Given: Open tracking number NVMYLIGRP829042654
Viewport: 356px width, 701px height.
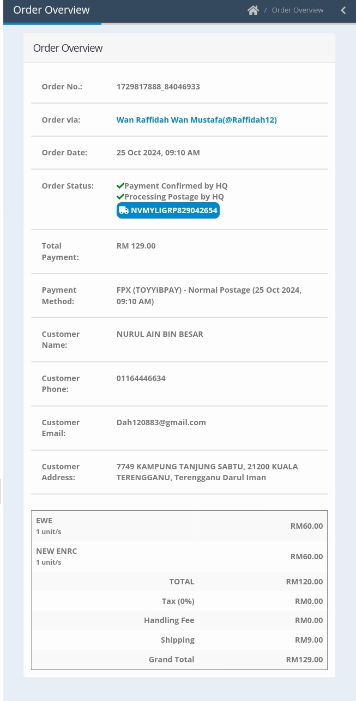Looking at the screenshot, I should tap(168, 210).
